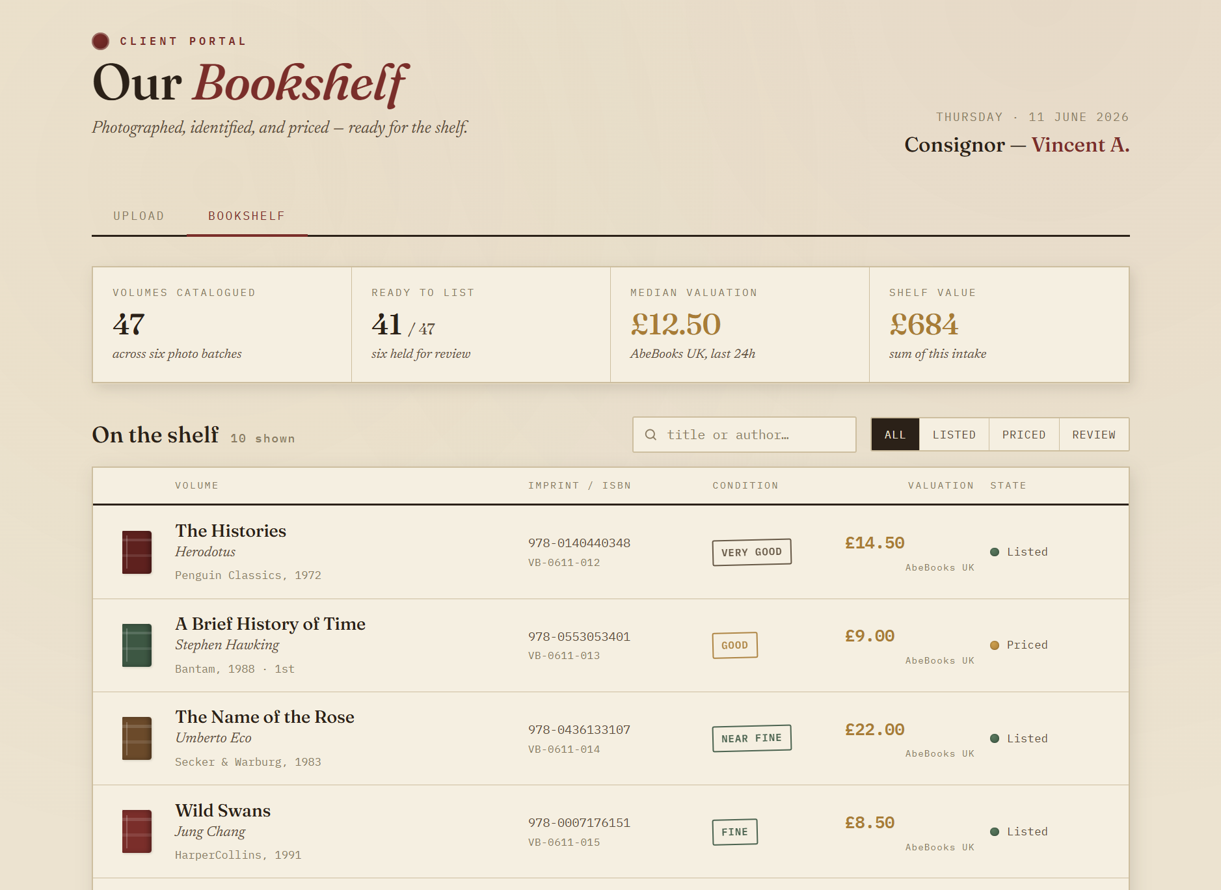Click catalogue code VB-0611-013

click(564, 656)
